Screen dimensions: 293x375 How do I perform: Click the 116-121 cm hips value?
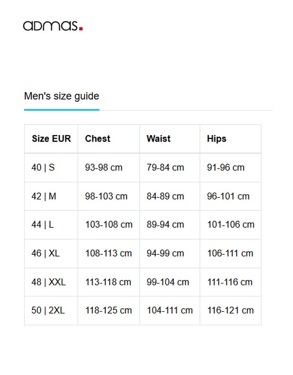(x=230, y=310)
